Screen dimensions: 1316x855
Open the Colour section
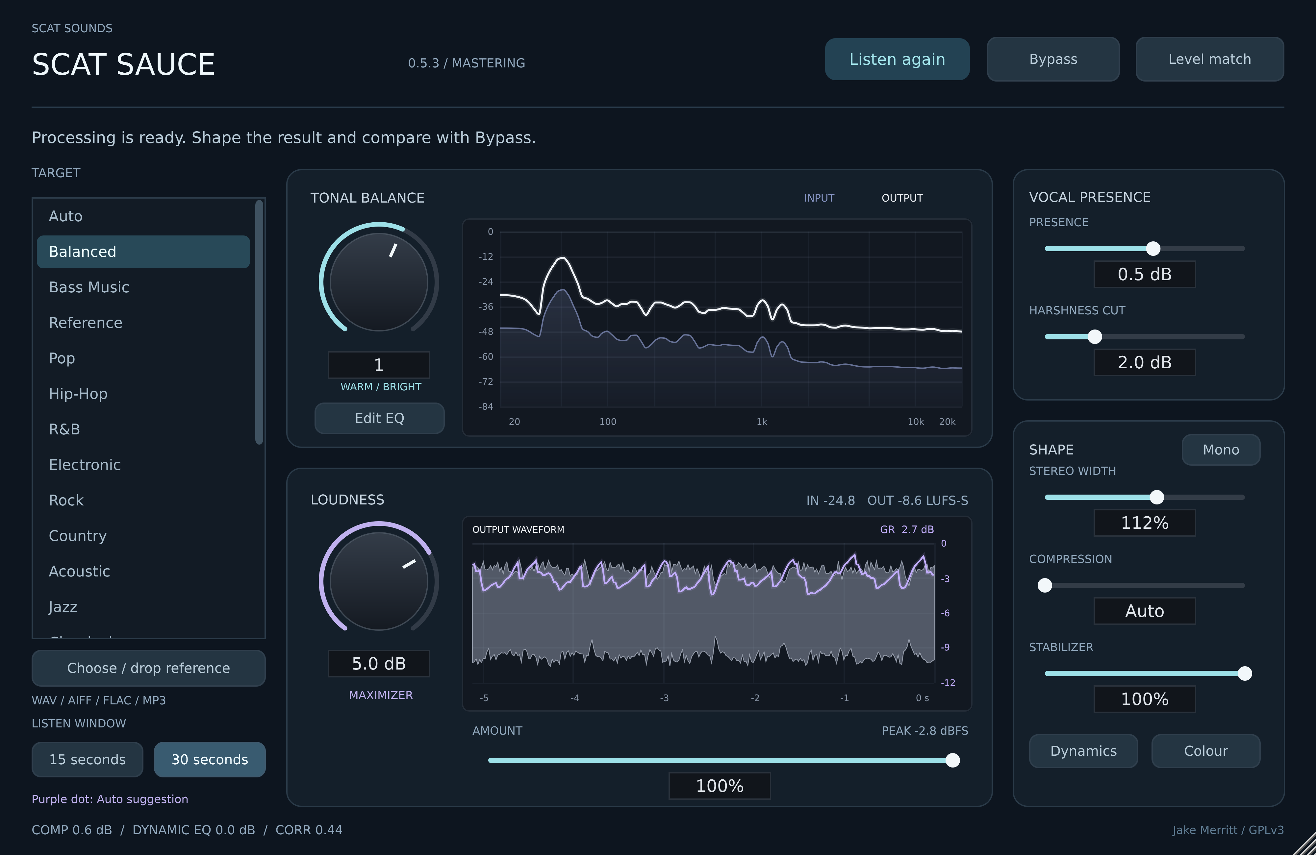point(1205,751)
